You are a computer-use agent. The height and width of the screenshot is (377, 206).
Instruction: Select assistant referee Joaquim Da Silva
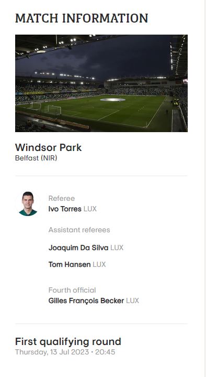tap(78, 247)
